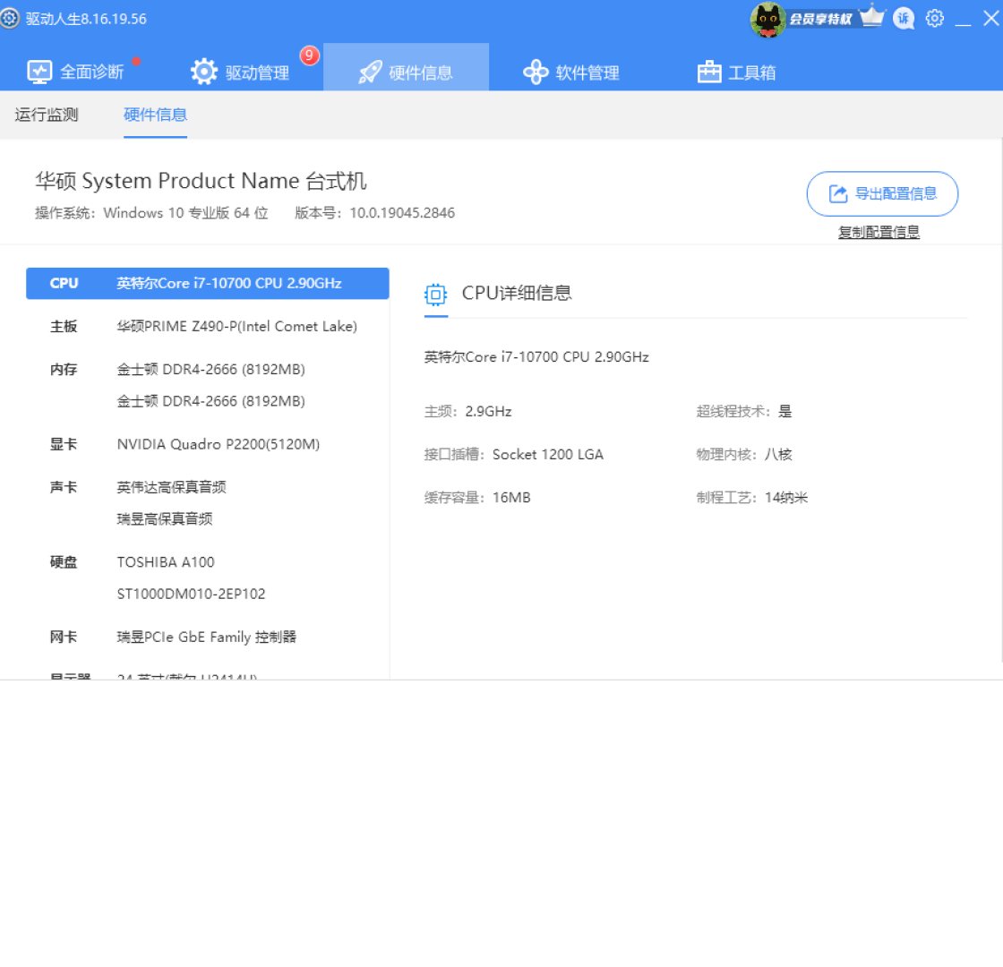Click the 硬件信息 rocket icon

point(371,72)
